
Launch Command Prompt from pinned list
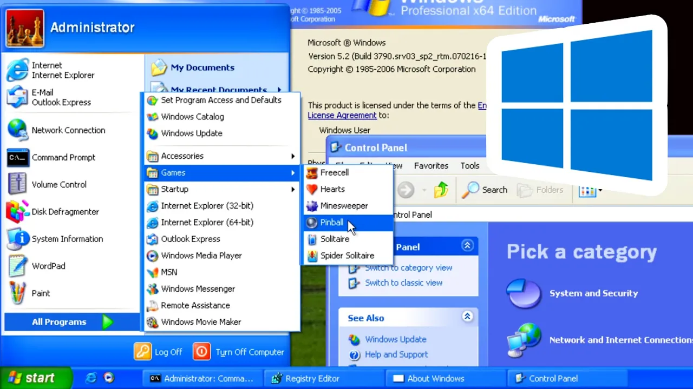(x=72, y=157)
